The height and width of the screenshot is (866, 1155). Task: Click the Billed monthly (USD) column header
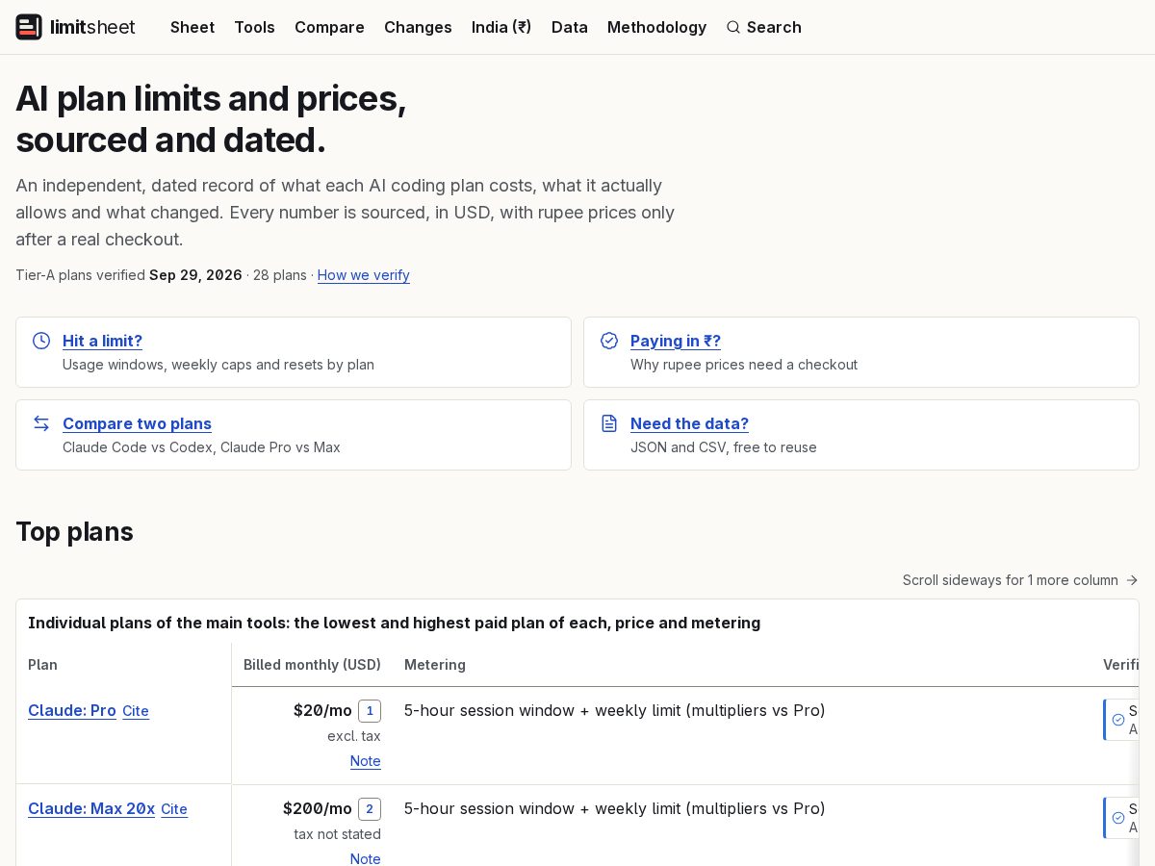point(312,665)
